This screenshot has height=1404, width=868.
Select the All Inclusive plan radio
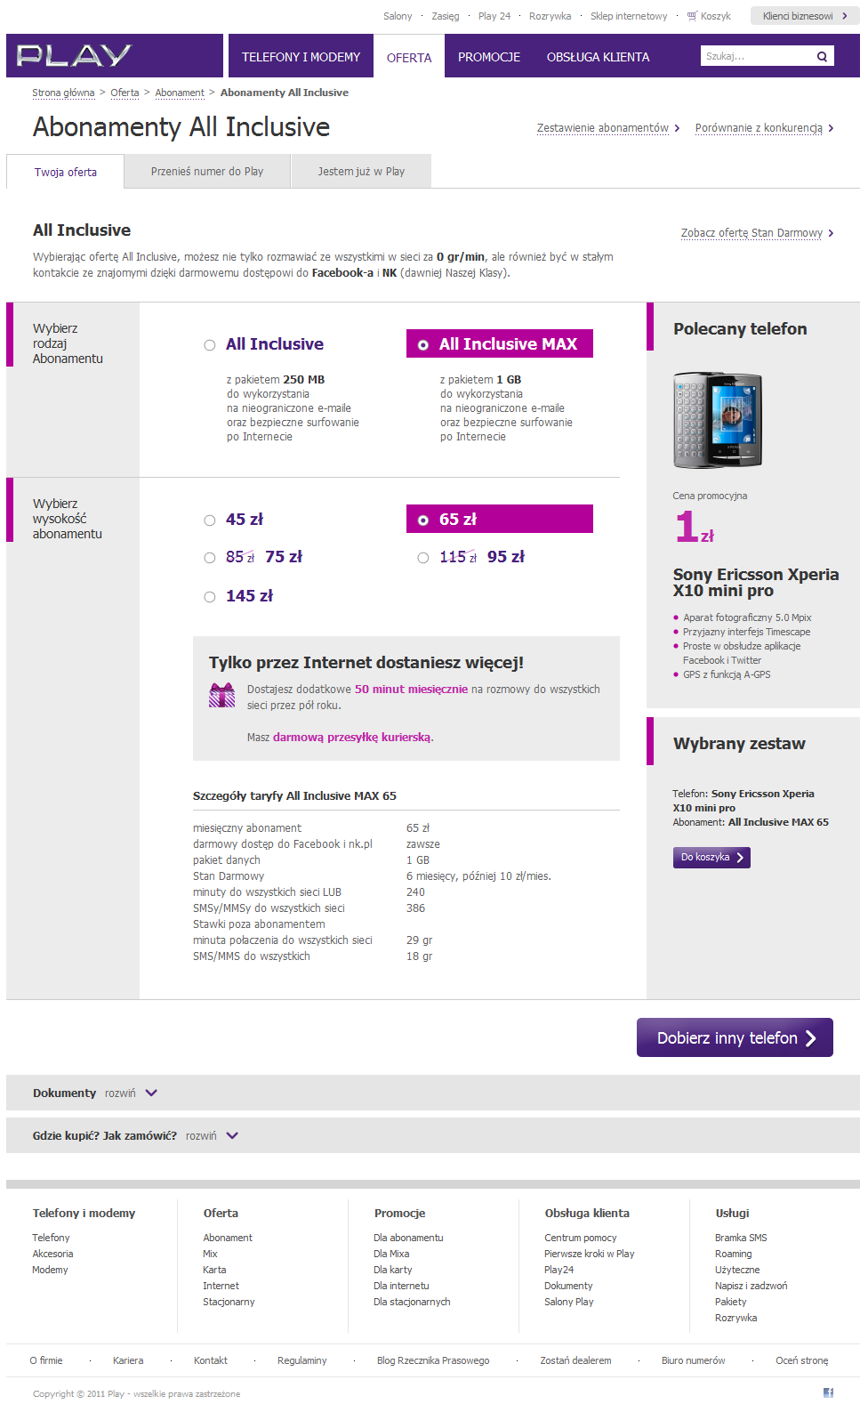pos(210,345)
